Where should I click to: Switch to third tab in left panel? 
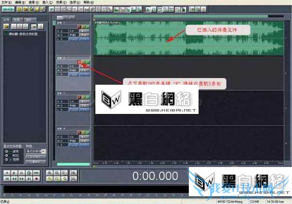pos(30,19)
